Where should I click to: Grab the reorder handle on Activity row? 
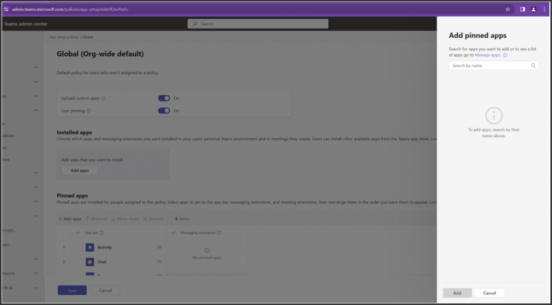point(160,247)
